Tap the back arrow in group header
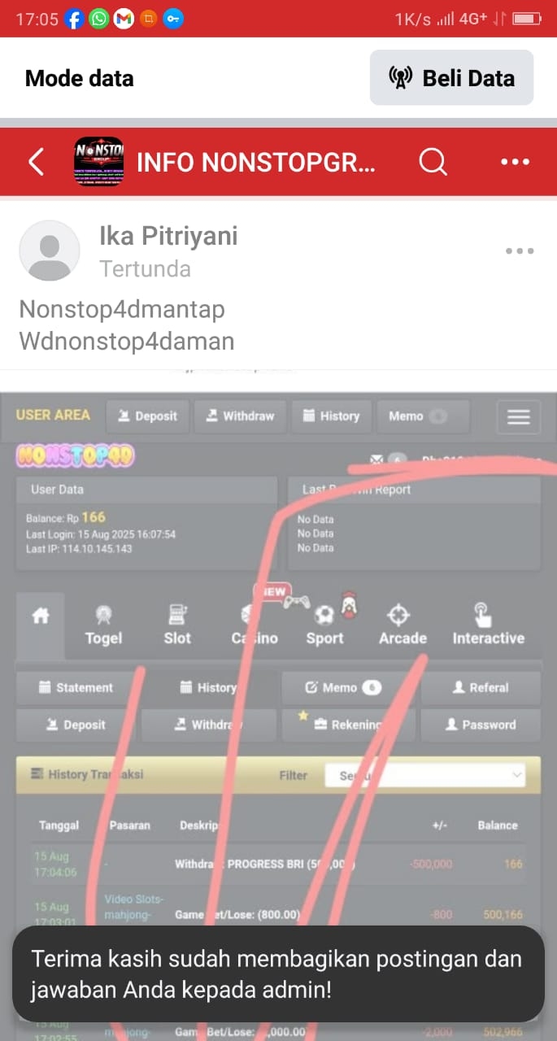 click(x=36, y=162)
